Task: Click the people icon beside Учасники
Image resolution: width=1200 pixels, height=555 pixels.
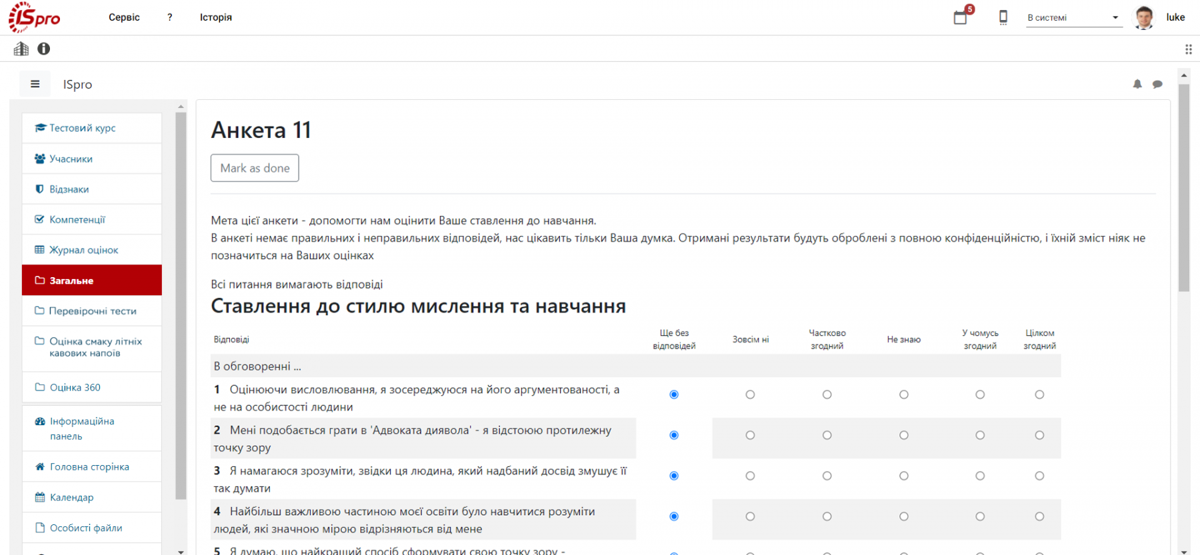Action: tap(40, 159)
